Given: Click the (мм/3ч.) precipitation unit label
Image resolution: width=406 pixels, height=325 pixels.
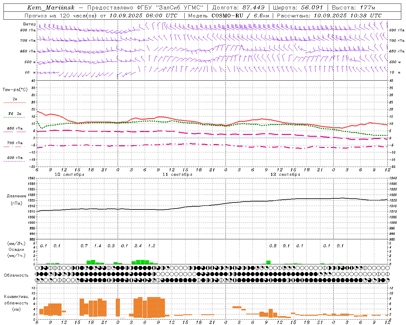Looking at the screenshot, I should pyautogui.click(x=16, y=243).
